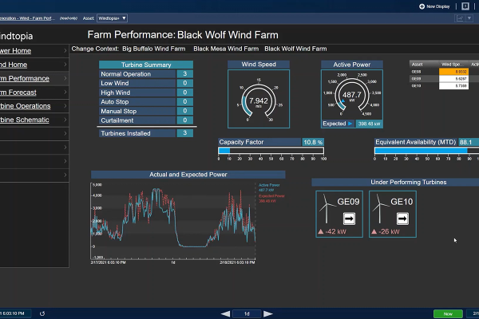Image resolution: width=479 pixels, height=319 pixels.
Task: Click the GE10 wind turbine image
Action: pos(382,210)
